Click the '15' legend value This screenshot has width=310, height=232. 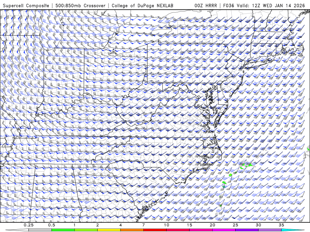189,225
